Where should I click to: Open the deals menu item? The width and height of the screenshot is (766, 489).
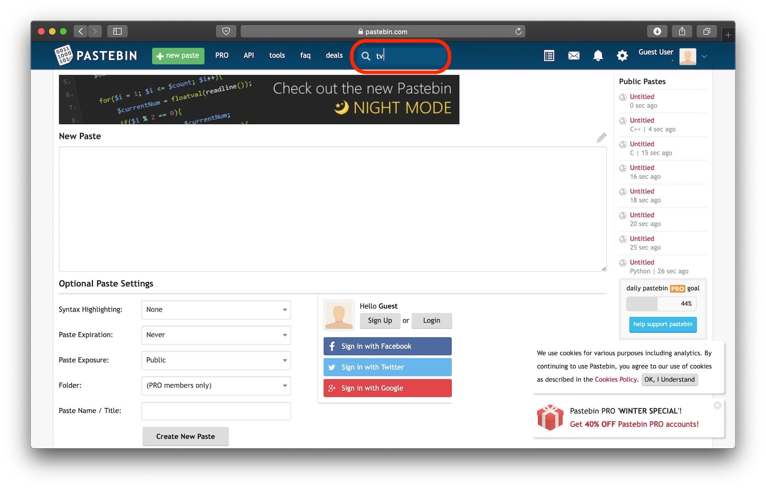[334, 56]
